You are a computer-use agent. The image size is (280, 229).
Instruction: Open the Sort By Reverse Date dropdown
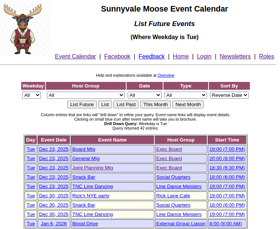tap(229, 95)
